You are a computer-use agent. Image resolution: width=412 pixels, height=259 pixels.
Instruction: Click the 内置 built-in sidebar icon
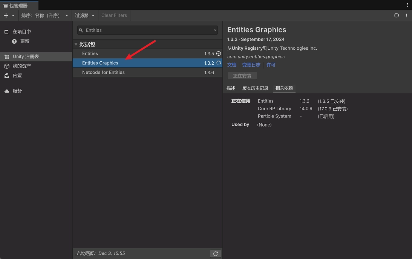(x=7, y=76)
